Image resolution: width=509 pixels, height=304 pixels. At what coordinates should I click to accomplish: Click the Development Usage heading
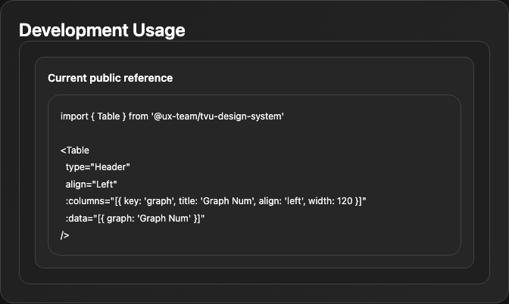[x=102, y=30]
